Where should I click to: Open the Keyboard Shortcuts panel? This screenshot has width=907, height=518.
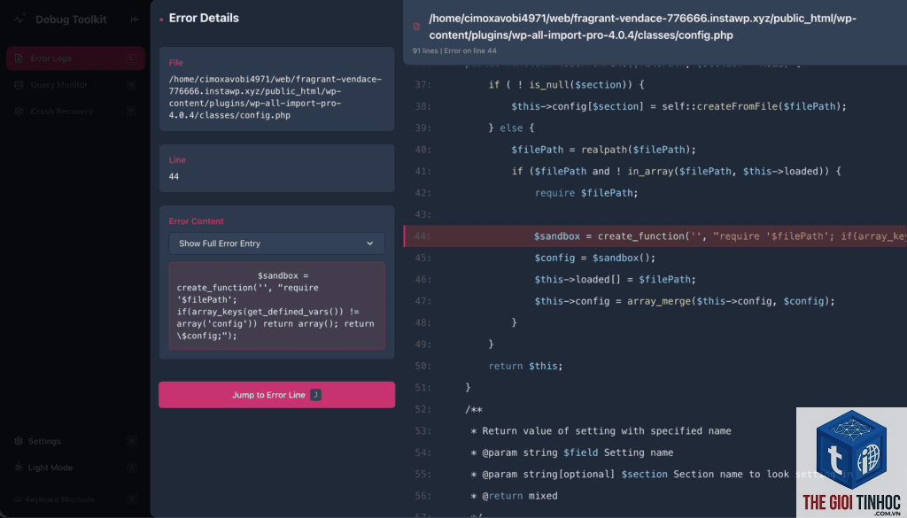click(x=75, y=499)
